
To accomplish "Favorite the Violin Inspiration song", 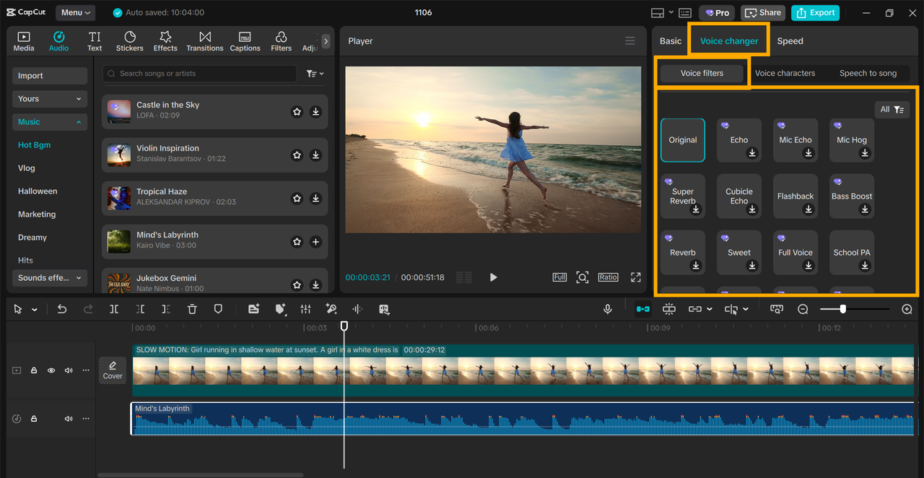I will point(297,155).
